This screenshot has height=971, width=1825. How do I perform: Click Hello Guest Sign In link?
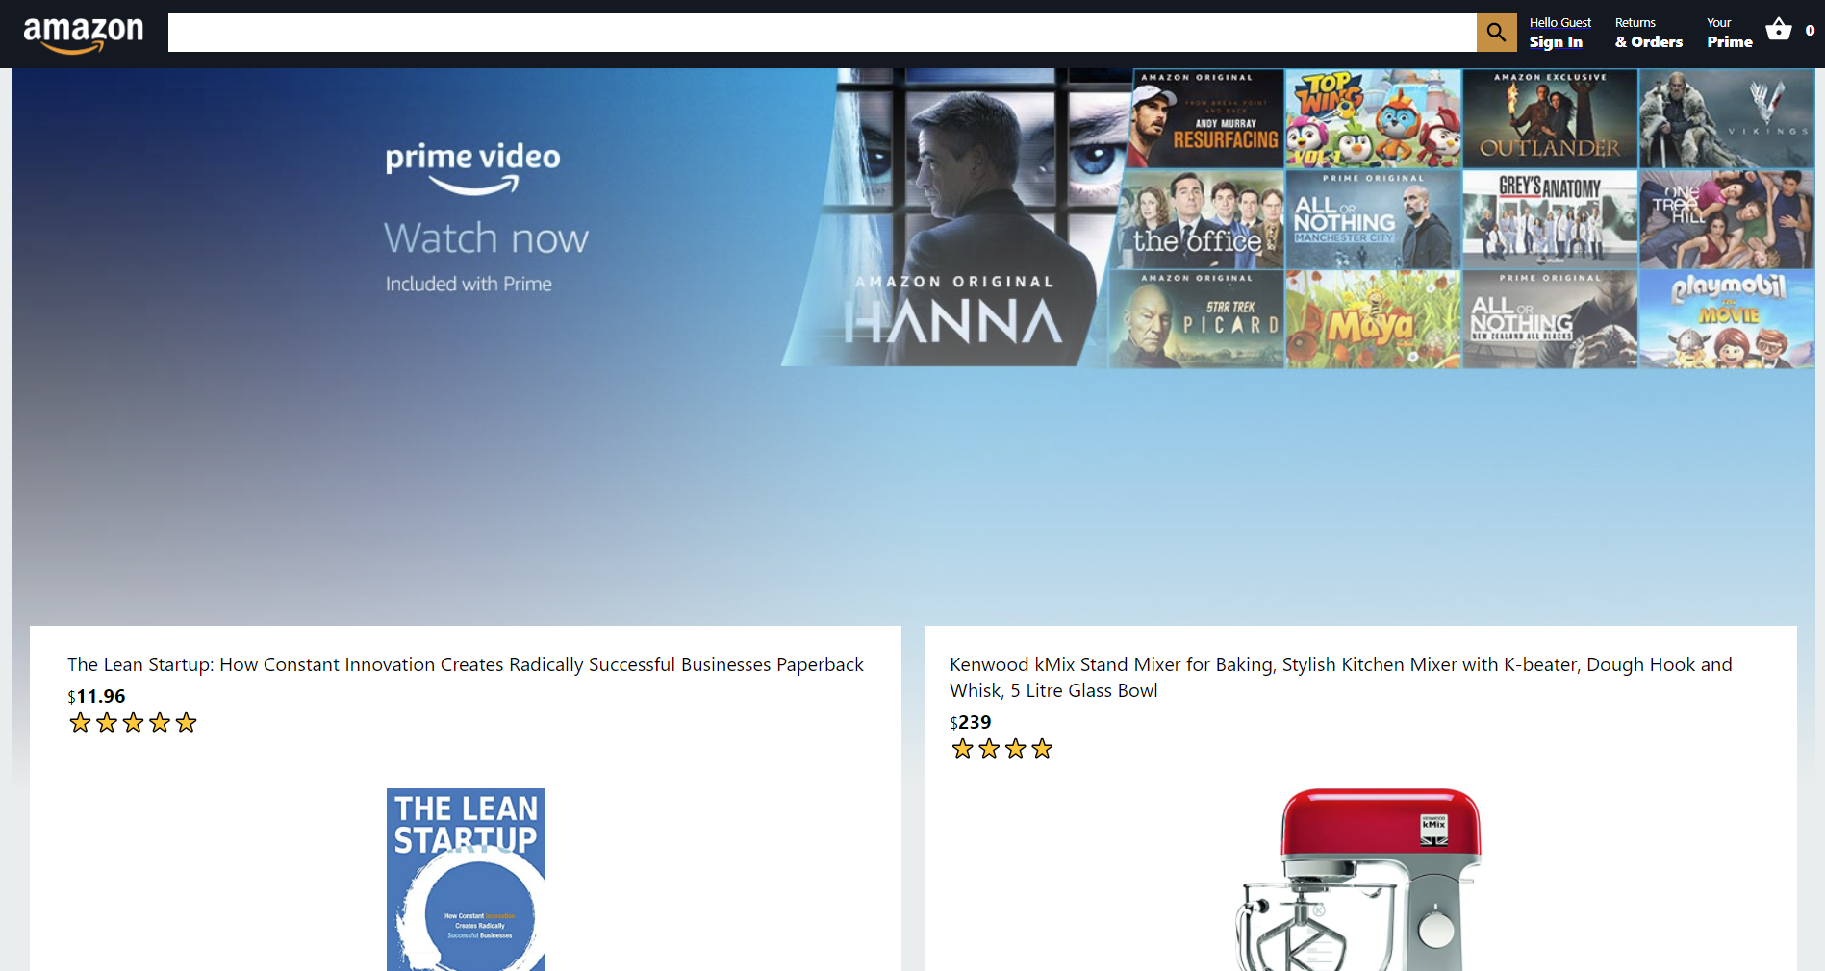(1559, 33)
